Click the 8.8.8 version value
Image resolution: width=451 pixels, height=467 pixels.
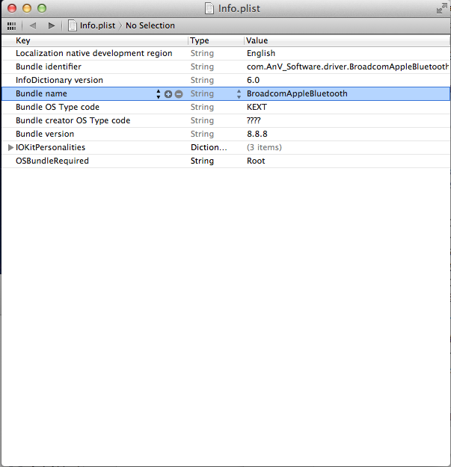pyautogui.click(x=257, y=134)
